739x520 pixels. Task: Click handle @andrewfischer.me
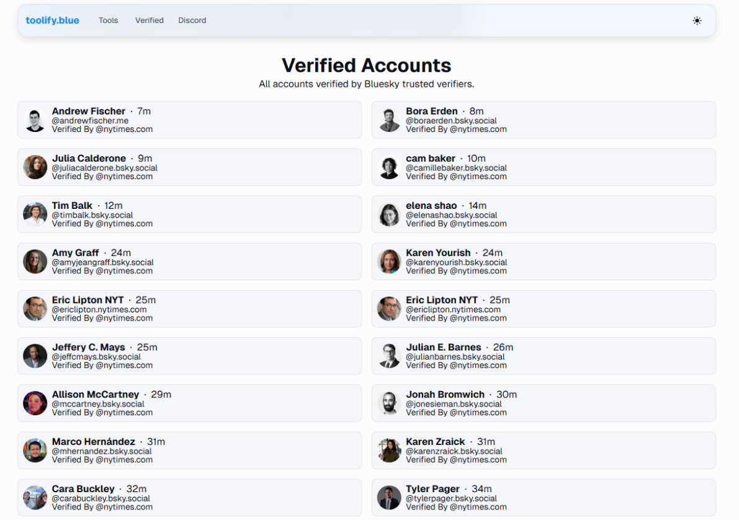pyautogui.click(x=90, y=120)
